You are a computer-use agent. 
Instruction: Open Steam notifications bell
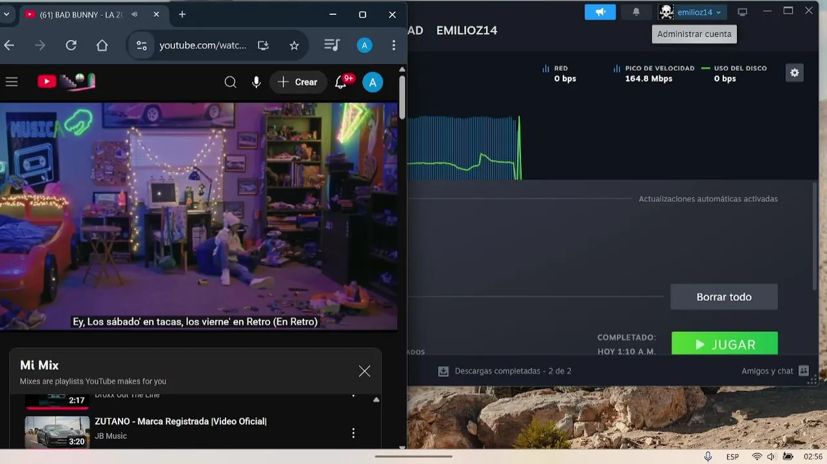click(636, 12)
